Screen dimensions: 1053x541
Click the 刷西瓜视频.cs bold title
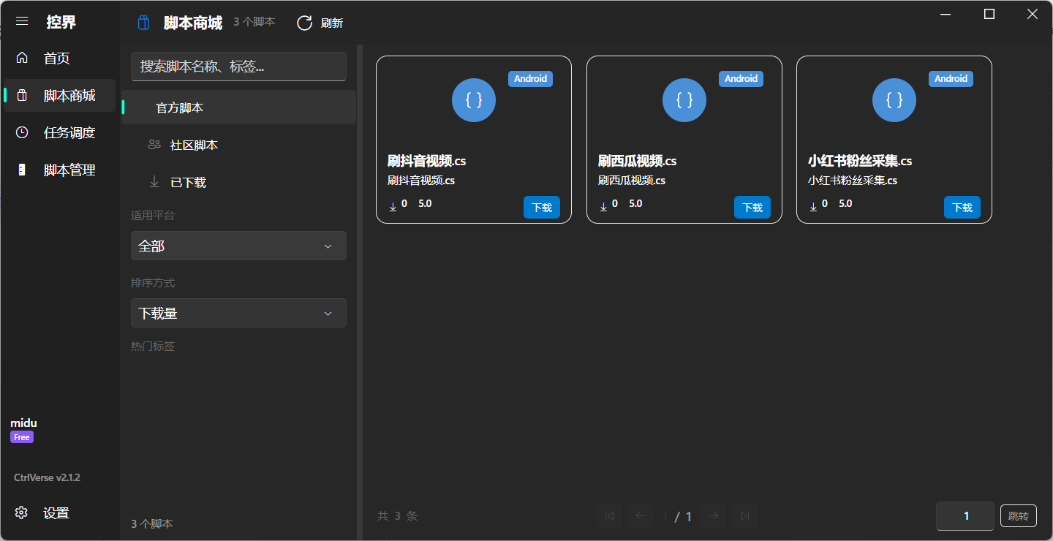coord(638,161)
